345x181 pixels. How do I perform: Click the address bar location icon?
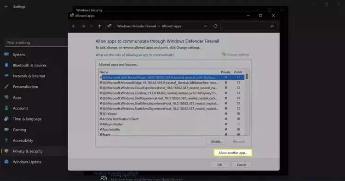point(109,26)
